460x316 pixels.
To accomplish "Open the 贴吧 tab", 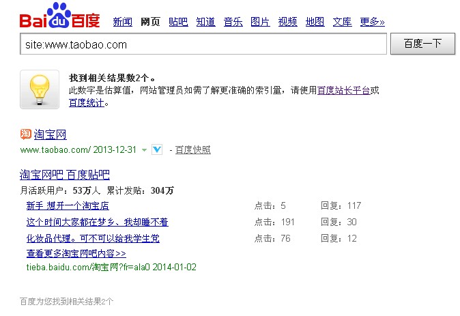I will point(178,22).
